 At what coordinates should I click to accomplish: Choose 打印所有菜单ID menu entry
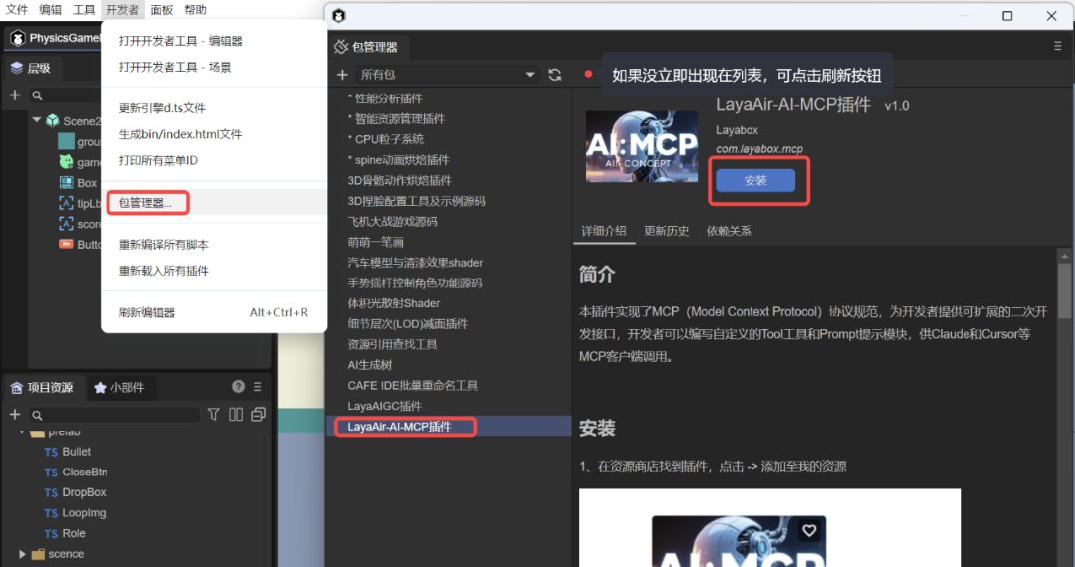(214, 160)
